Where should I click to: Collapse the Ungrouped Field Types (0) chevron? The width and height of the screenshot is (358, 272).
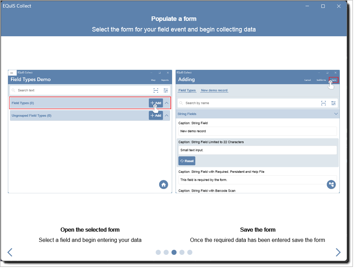pyautogui.click(x=167, y=116)
